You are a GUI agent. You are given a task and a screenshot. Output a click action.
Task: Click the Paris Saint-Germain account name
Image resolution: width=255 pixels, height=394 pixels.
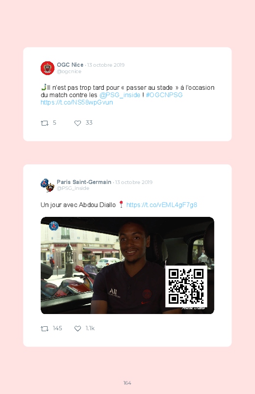84,182
